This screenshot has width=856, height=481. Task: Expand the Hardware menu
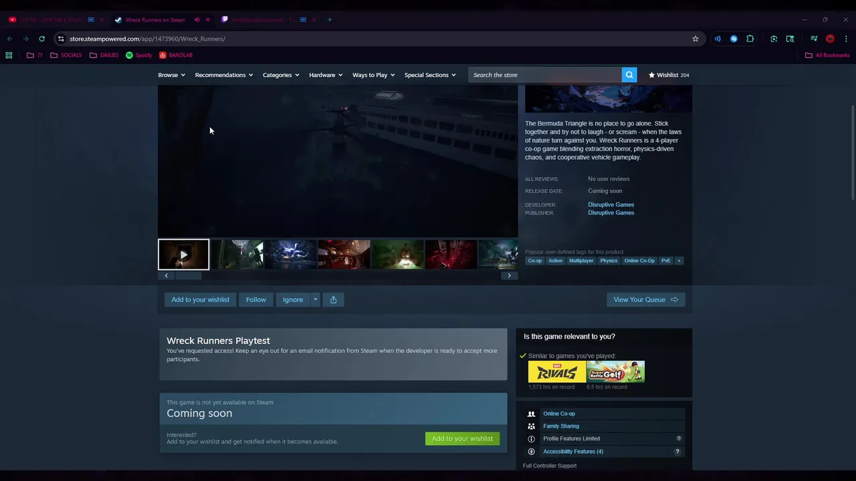[326, 75]
